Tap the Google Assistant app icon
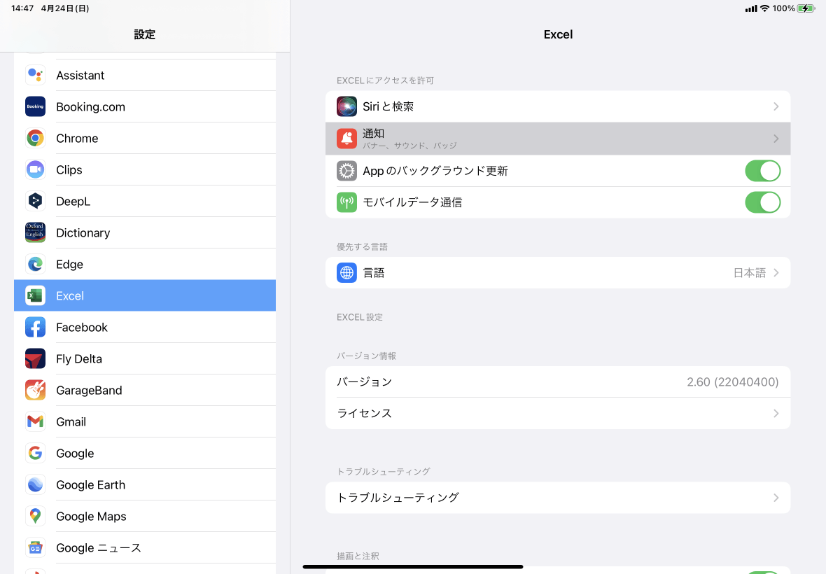Image resolution: width=826 pixels, height=574 pixels. click(x=35, y=76)
